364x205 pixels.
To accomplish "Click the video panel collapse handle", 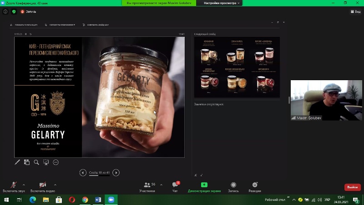I will [x=289, y=100].
